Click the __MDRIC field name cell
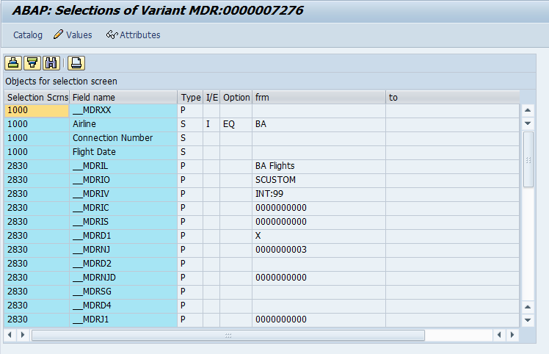This screenshot has width=549, height=354. click(x=123, y=208)
